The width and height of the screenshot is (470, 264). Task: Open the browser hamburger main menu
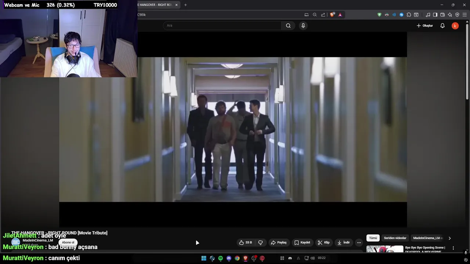[x=464, y=15]
